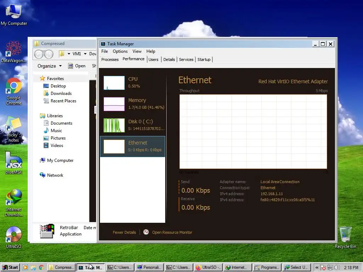Click Open Resource Monitor link

click(x=172, y=232)
